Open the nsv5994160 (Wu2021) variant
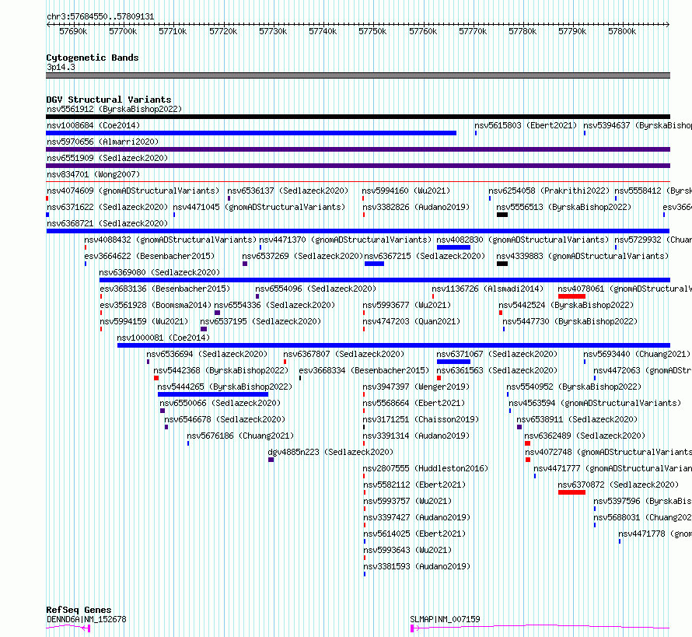Image resolution: width=692 pixels, height=637 pixels. [406, 191]
